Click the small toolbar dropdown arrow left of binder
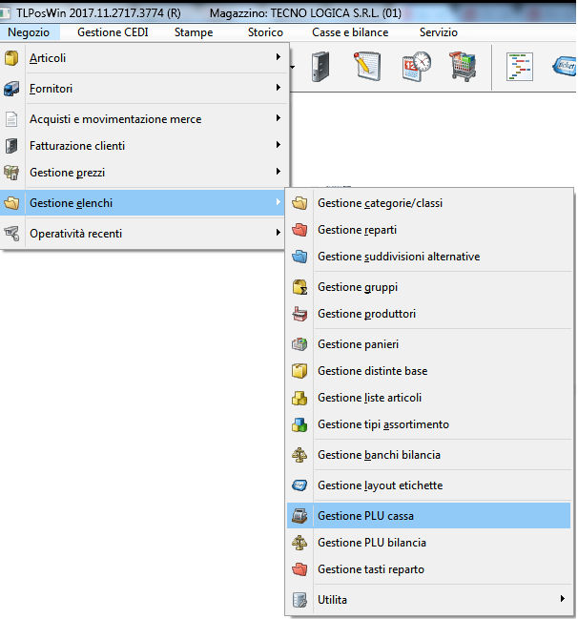This screenshot has width=578, height=619. point(292,68)
